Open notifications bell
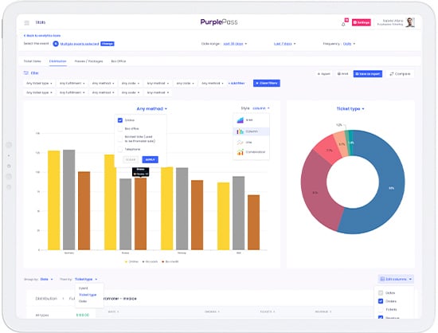Viewport: 438px width, 333px height. coord(343,24)
